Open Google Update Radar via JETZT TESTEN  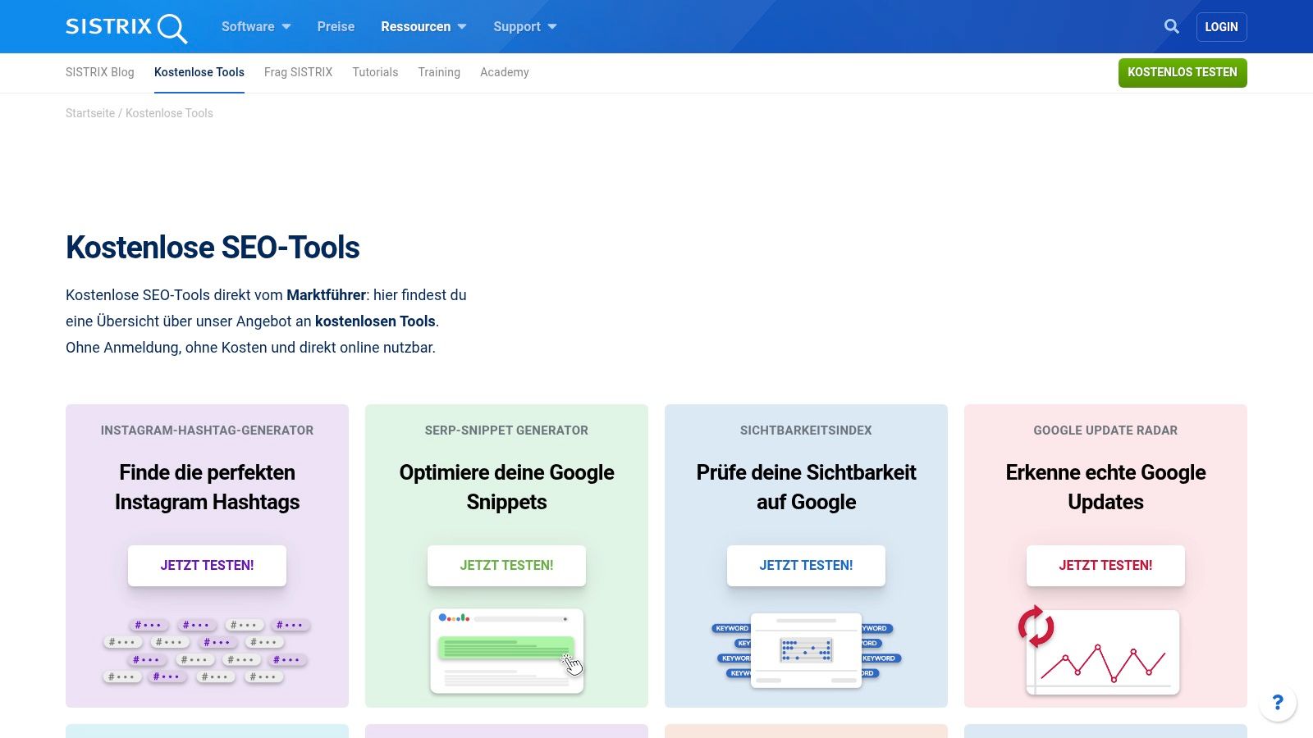tap(1105, 565)
